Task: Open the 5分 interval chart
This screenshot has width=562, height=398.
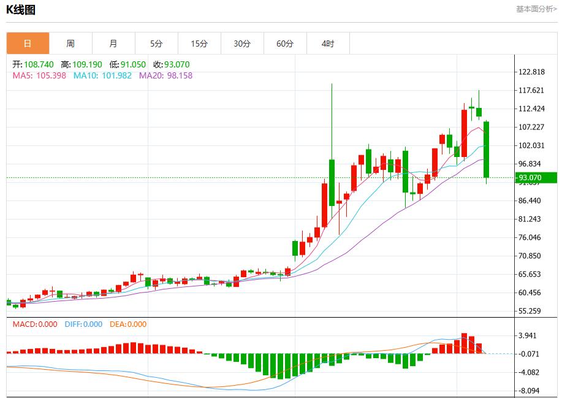Action: pyautogui.click(x=156, y=44)
